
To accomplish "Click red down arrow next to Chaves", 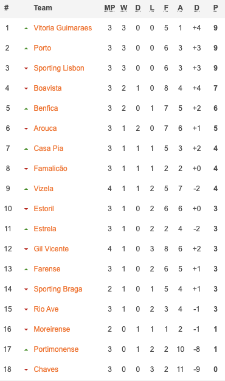I will [26, 370].
